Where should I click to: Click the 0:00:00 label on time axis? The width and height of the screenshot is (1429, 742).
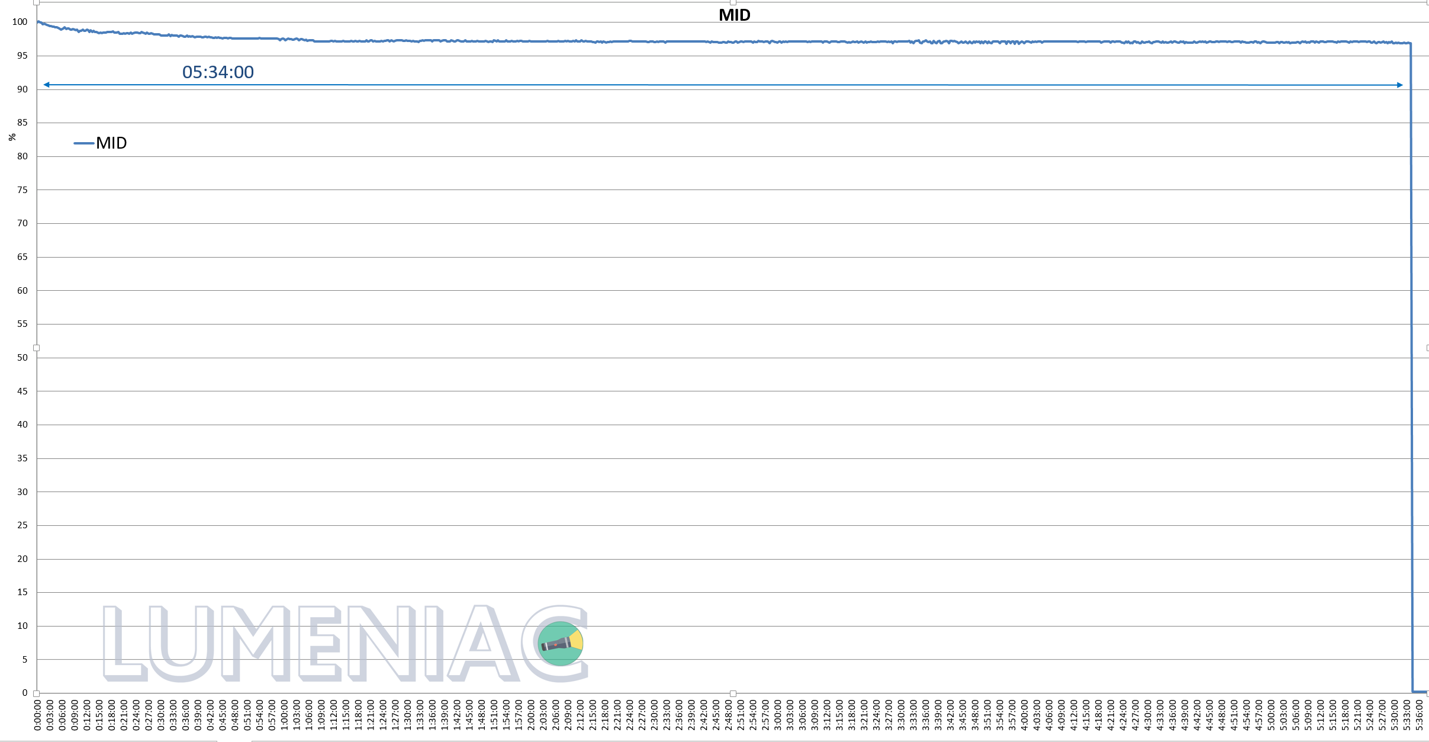(37, 715)
